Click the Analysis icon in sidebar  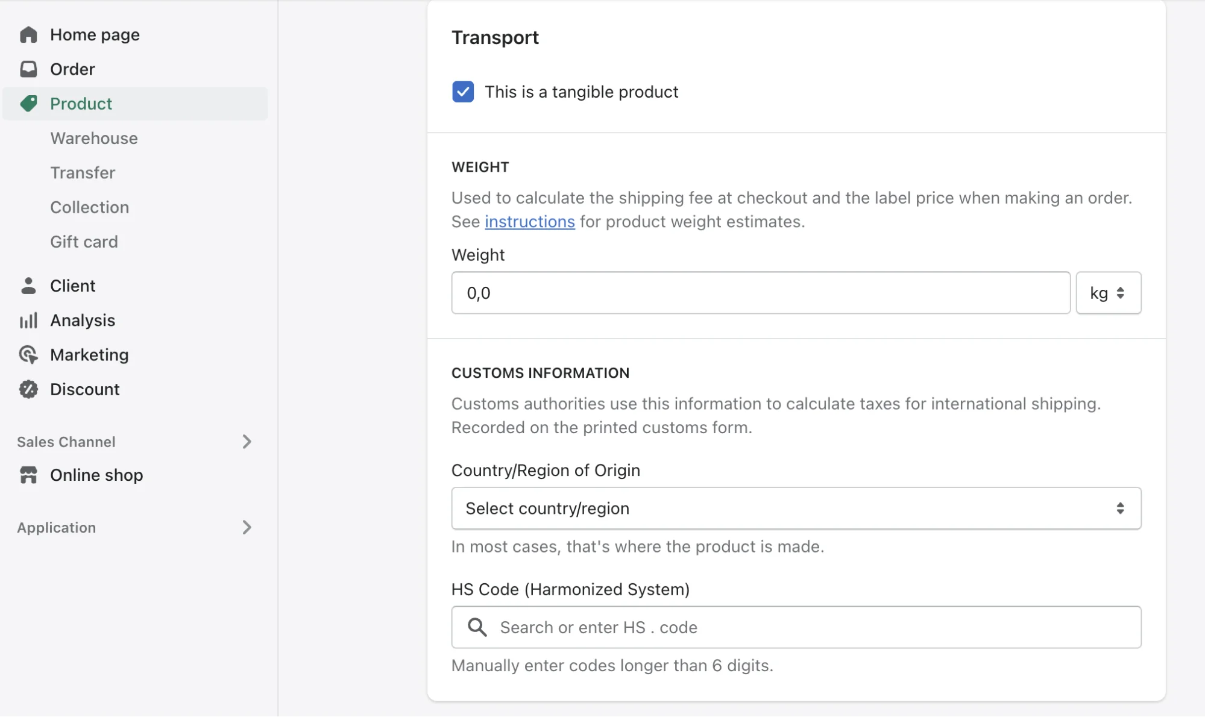28,319
